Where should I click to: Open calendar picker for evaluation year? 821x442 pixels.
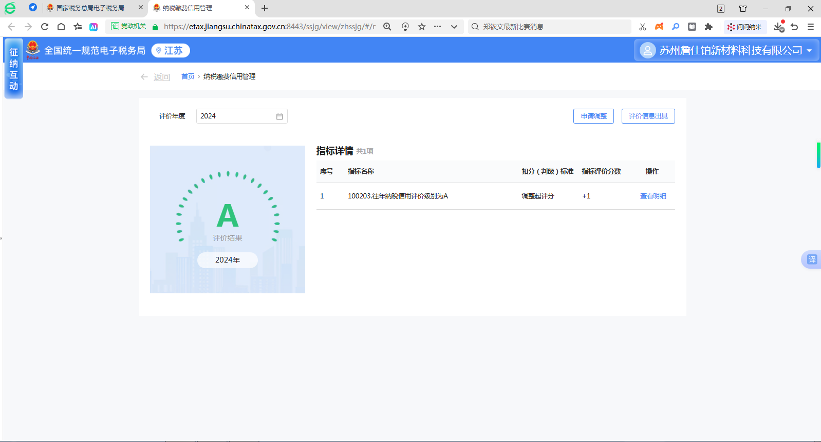tap(279, 116)
